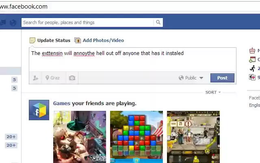
Task: Click the Graz location pin
Action: [x=47, y=78]
